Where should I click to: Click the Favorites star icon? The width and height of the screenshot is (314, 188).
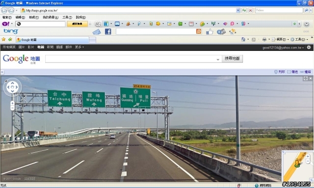(3, 39)
